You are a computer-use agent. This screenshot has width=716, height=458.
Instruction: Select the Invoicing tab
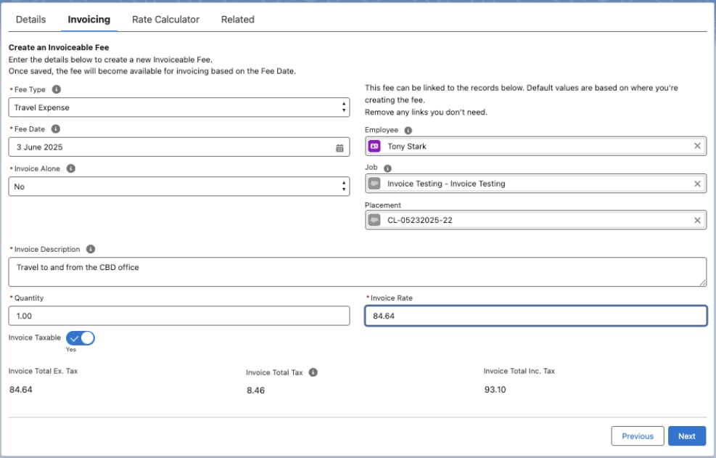pos(89,20)
